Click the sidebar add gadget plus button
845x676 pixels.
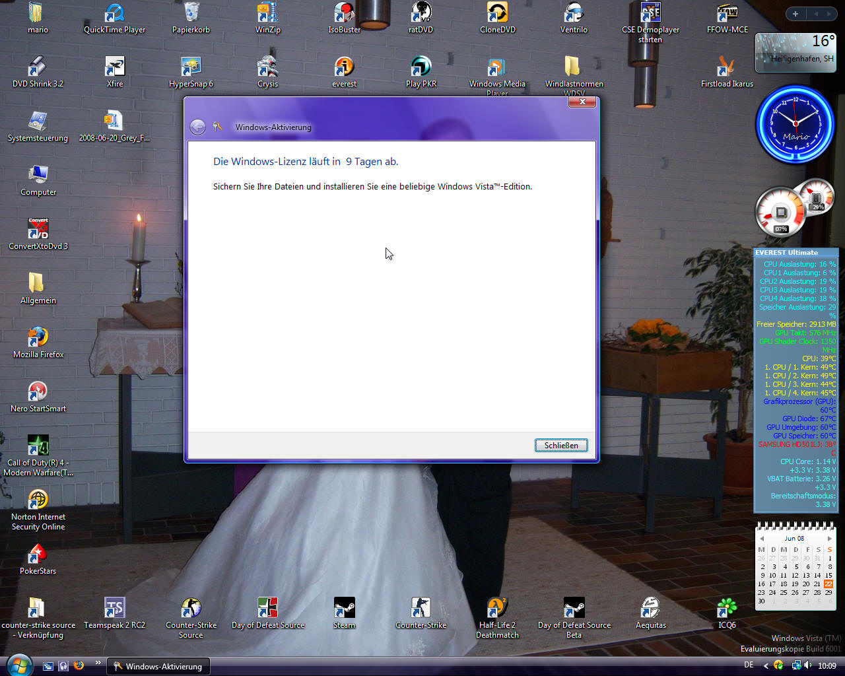pyautogui.click(x=795, y=14)
